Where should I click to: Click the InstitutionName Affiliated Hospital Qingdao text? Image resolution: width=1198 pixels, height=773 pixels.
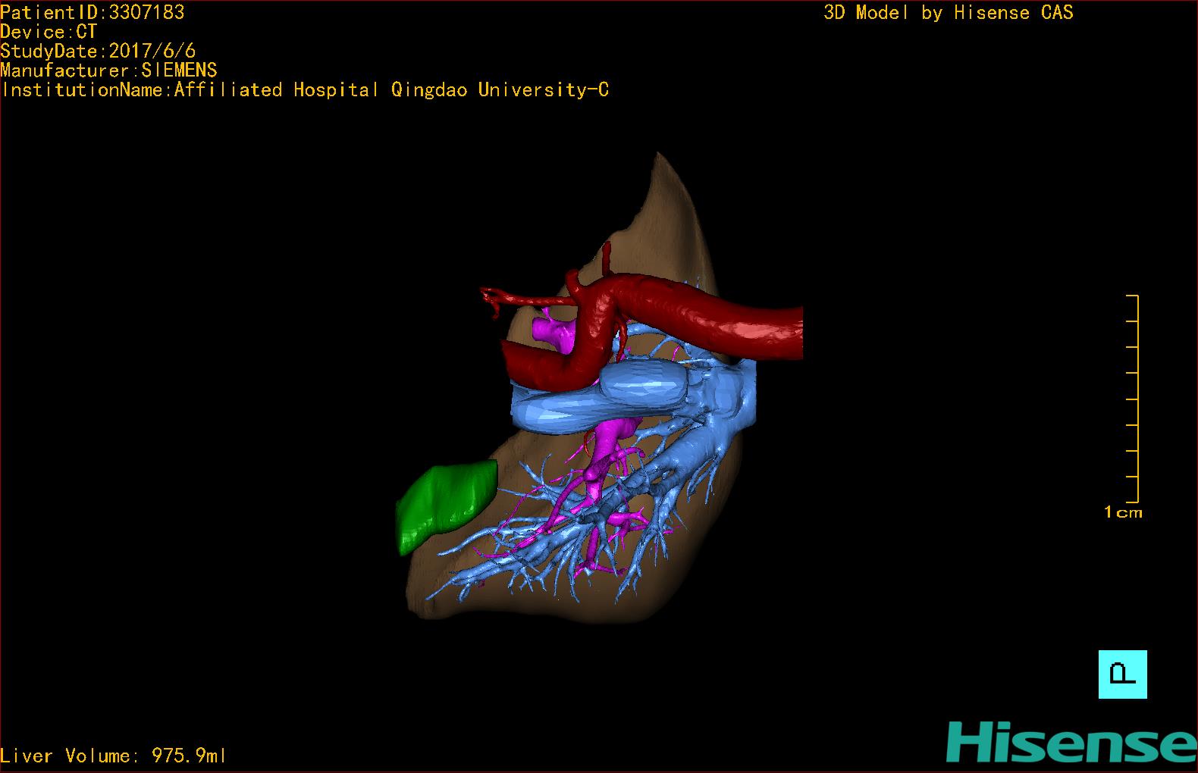click(x=305, y=89)
